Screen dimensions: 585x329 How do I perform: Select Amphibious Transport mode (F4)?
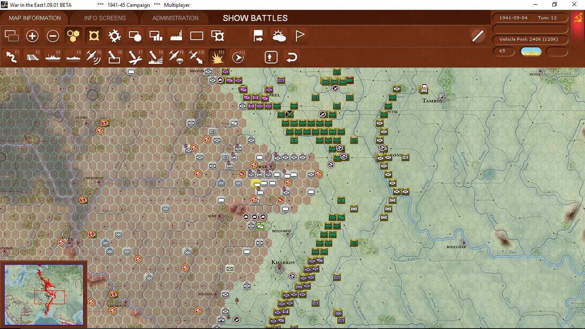[x=73, y=57]
